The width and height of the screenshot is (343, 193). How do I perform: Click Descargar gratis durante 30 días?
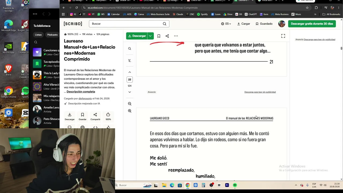[x=312, y=24]
